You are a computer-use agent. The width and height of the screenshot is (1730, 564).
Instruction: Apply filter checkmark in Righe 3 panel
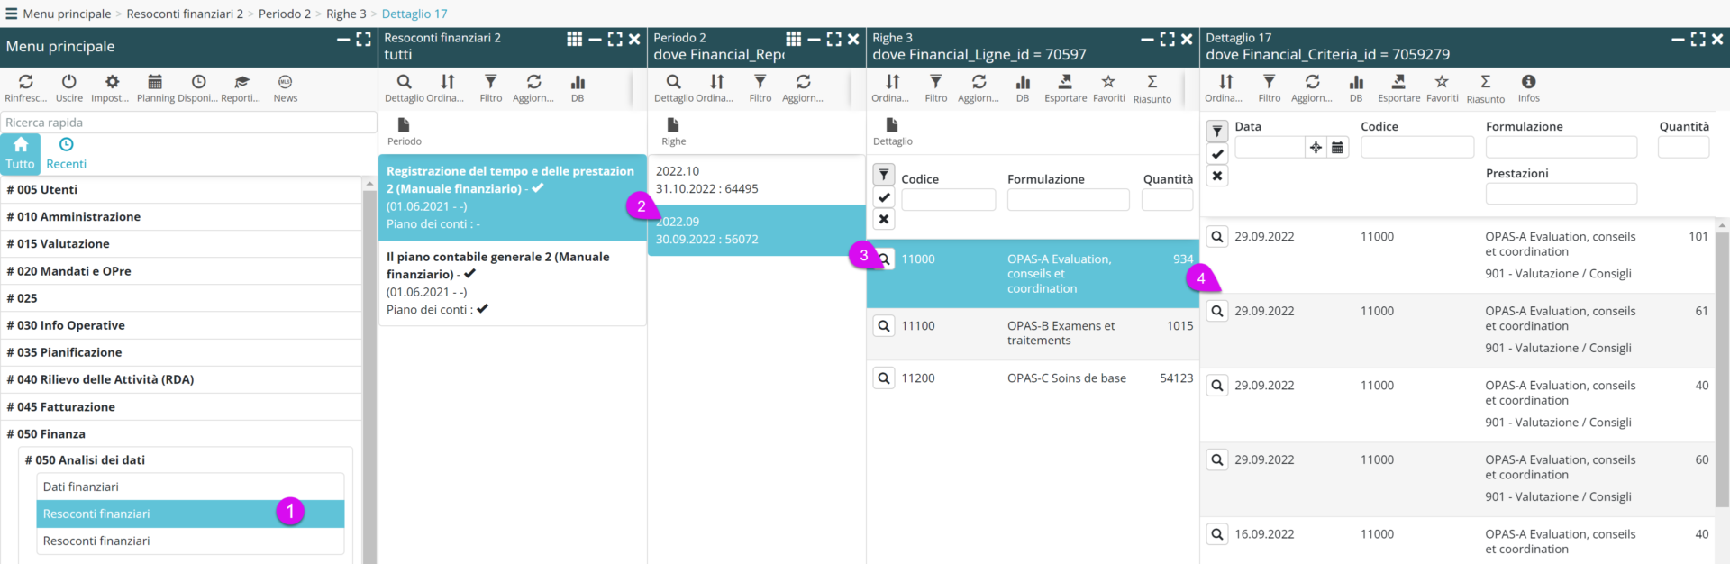click(884, 197)
